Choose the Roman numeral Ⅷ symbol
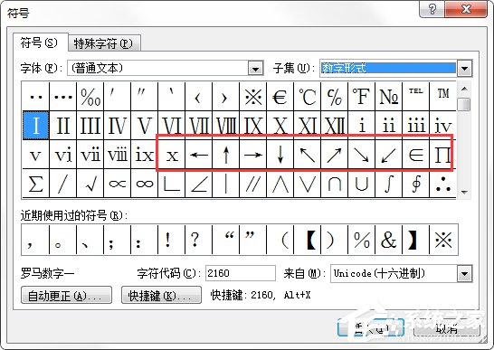 point(226,125)
